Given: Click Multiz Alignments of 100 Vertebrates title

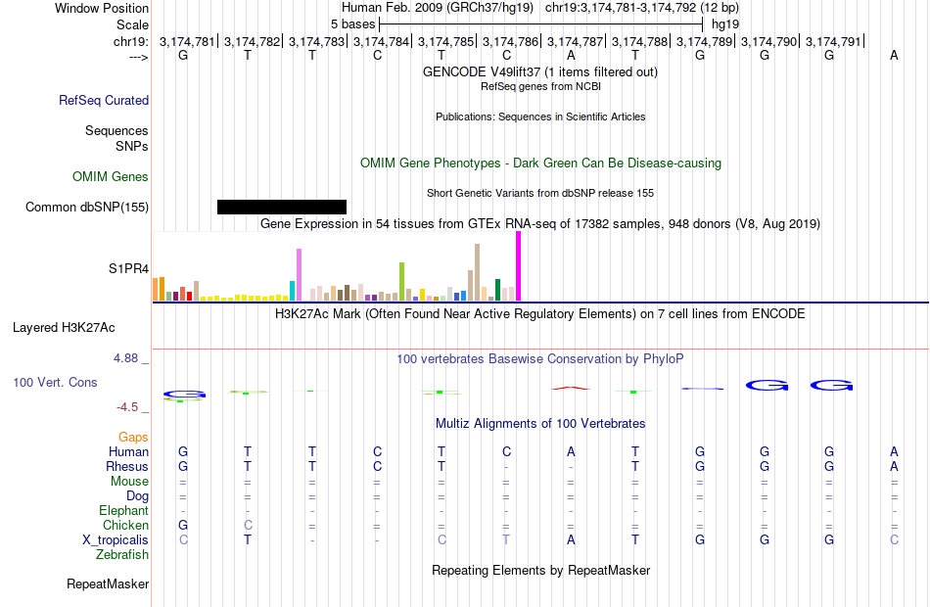Looking at the screenshot, I should (540, 424).
